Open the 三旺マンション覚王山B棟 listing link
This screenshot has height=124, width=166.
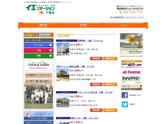[75, 66]
